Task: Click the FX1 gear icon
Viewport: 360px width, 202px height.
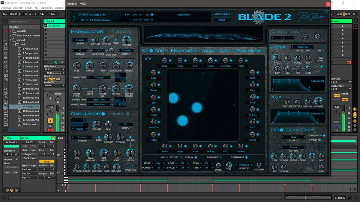Action: point(281,130)
